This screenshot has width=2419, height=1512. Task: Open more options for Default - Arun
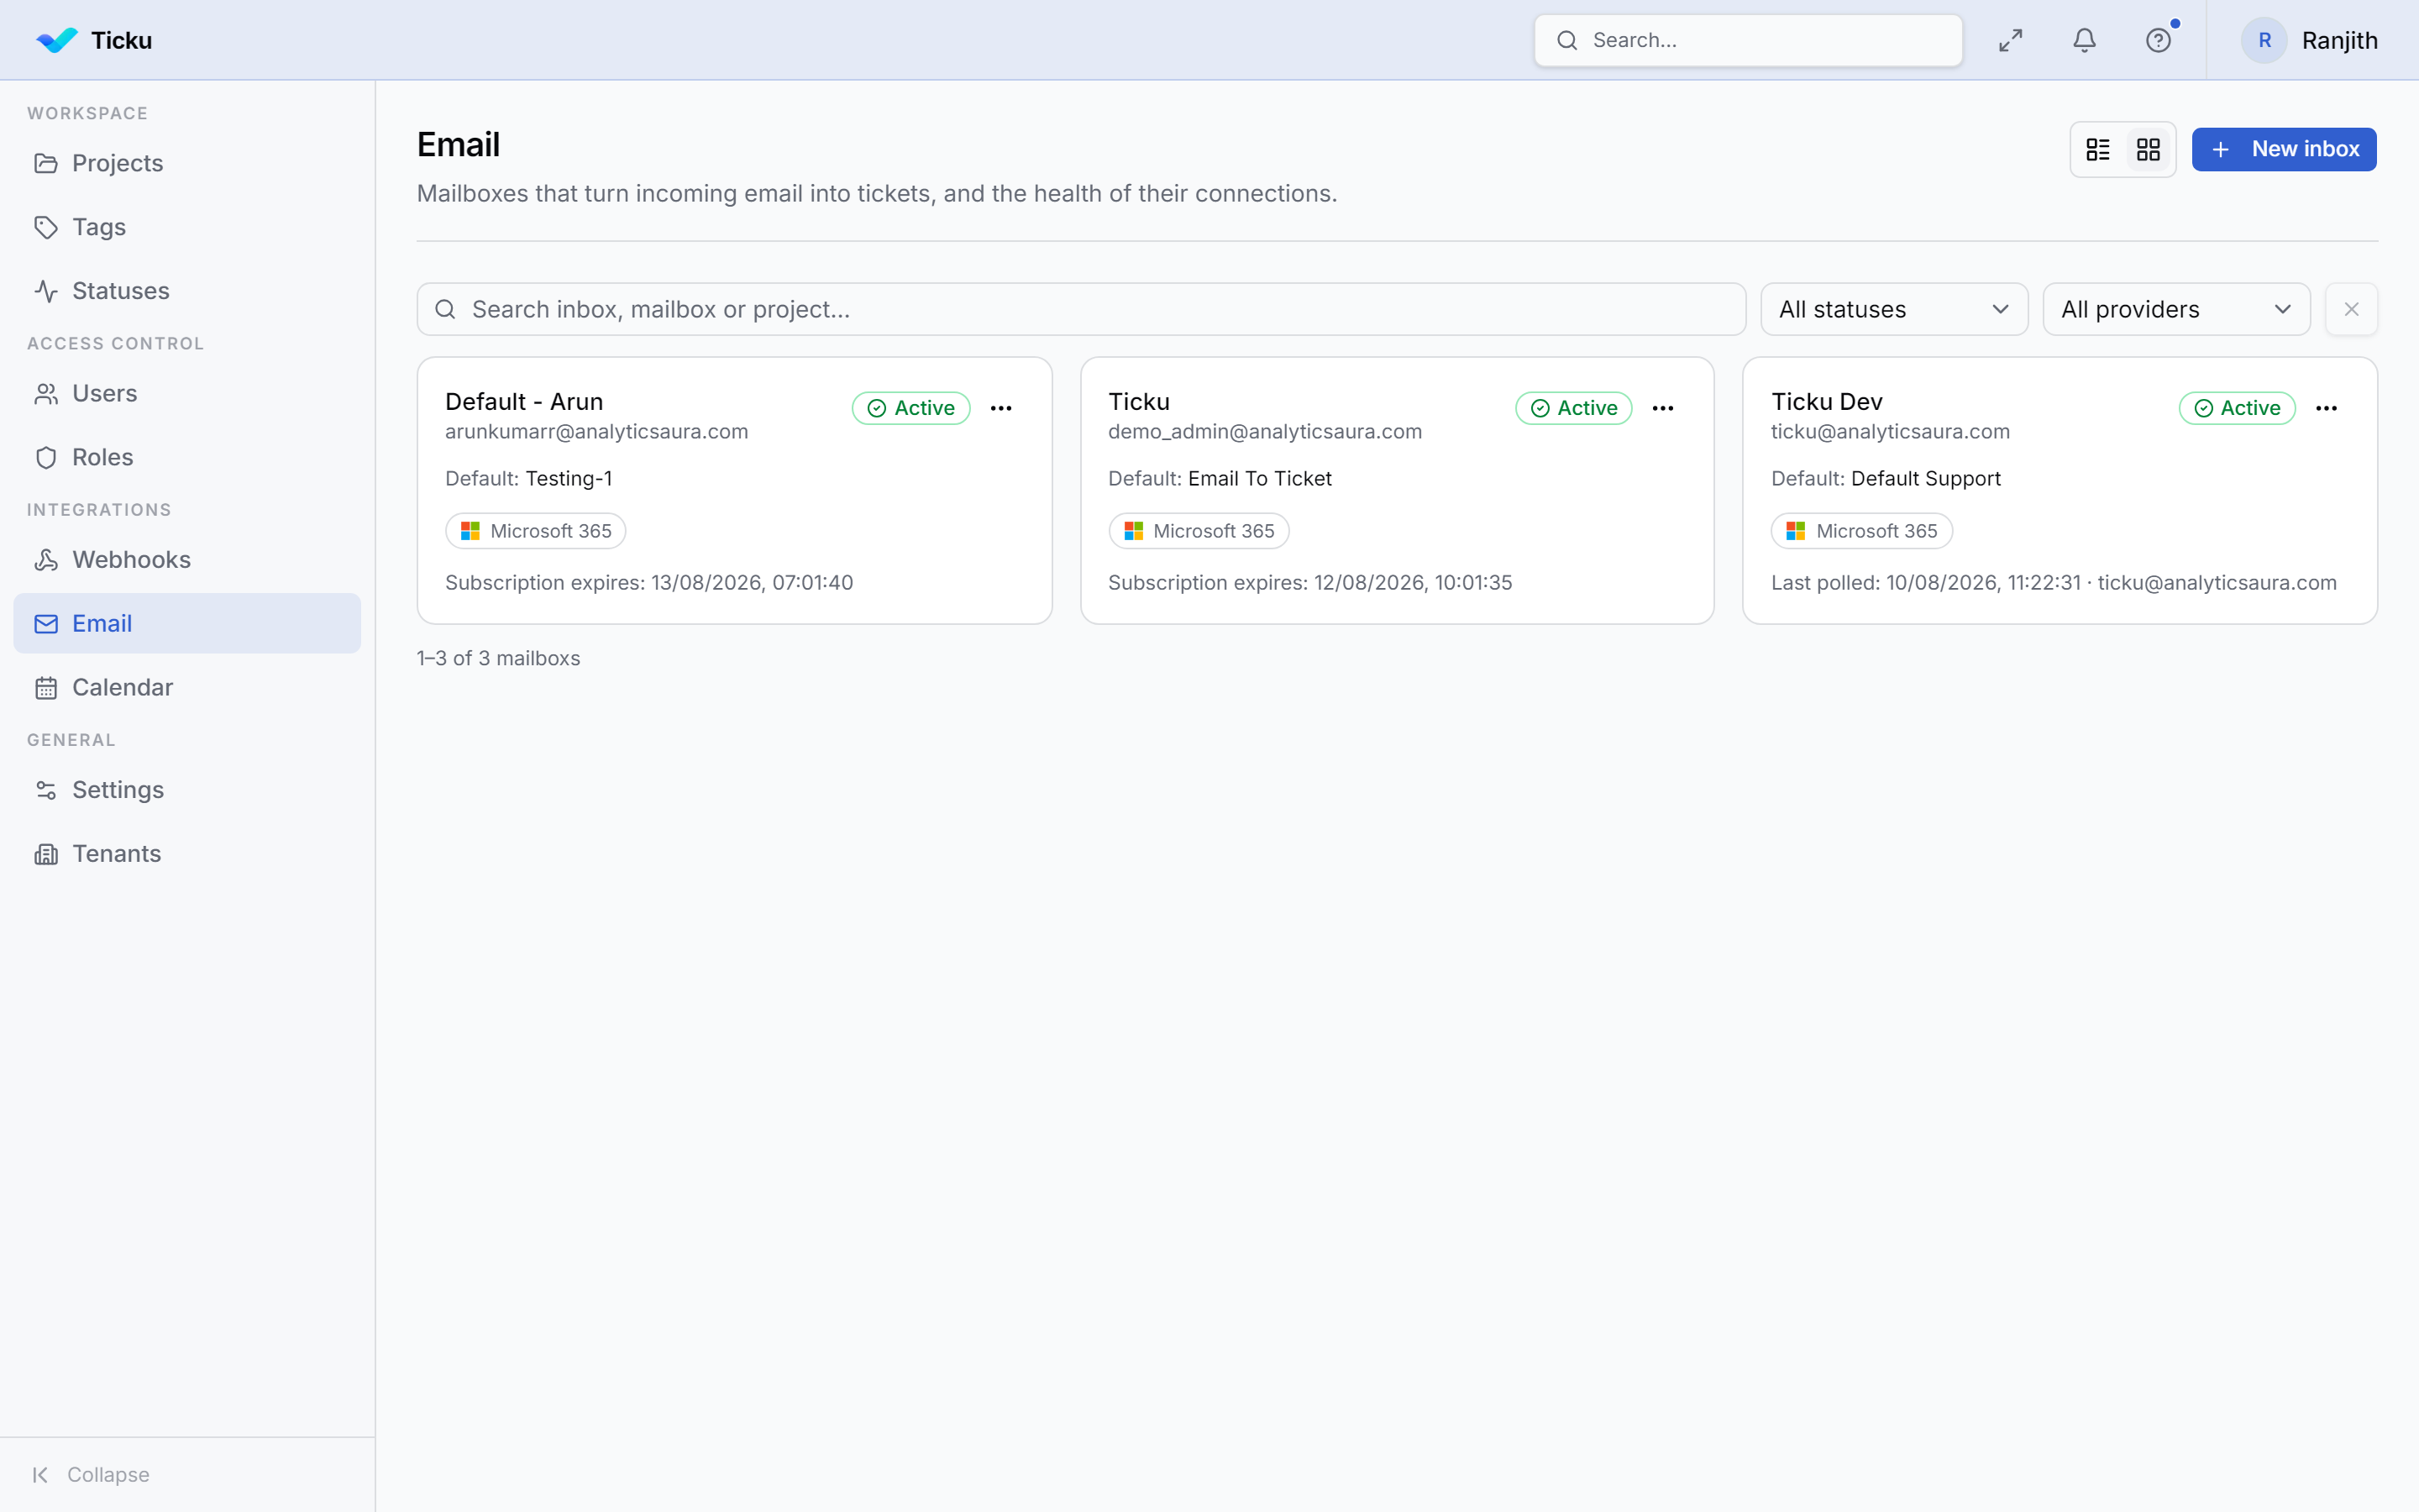tap(1000, 408)
